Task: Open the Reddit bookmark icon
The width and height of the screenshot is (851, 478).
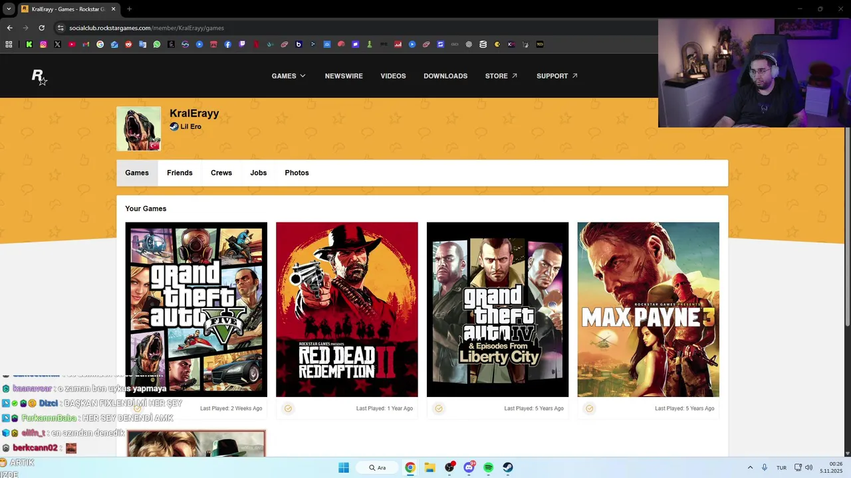Action: coord(128,44)
